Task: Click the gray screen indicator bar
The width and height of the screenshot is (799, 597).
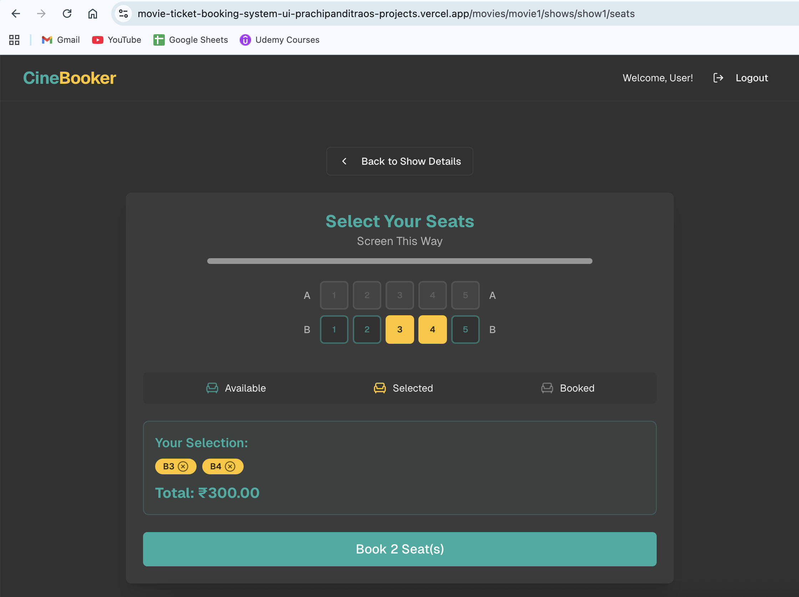Action: tap(400, 261)
